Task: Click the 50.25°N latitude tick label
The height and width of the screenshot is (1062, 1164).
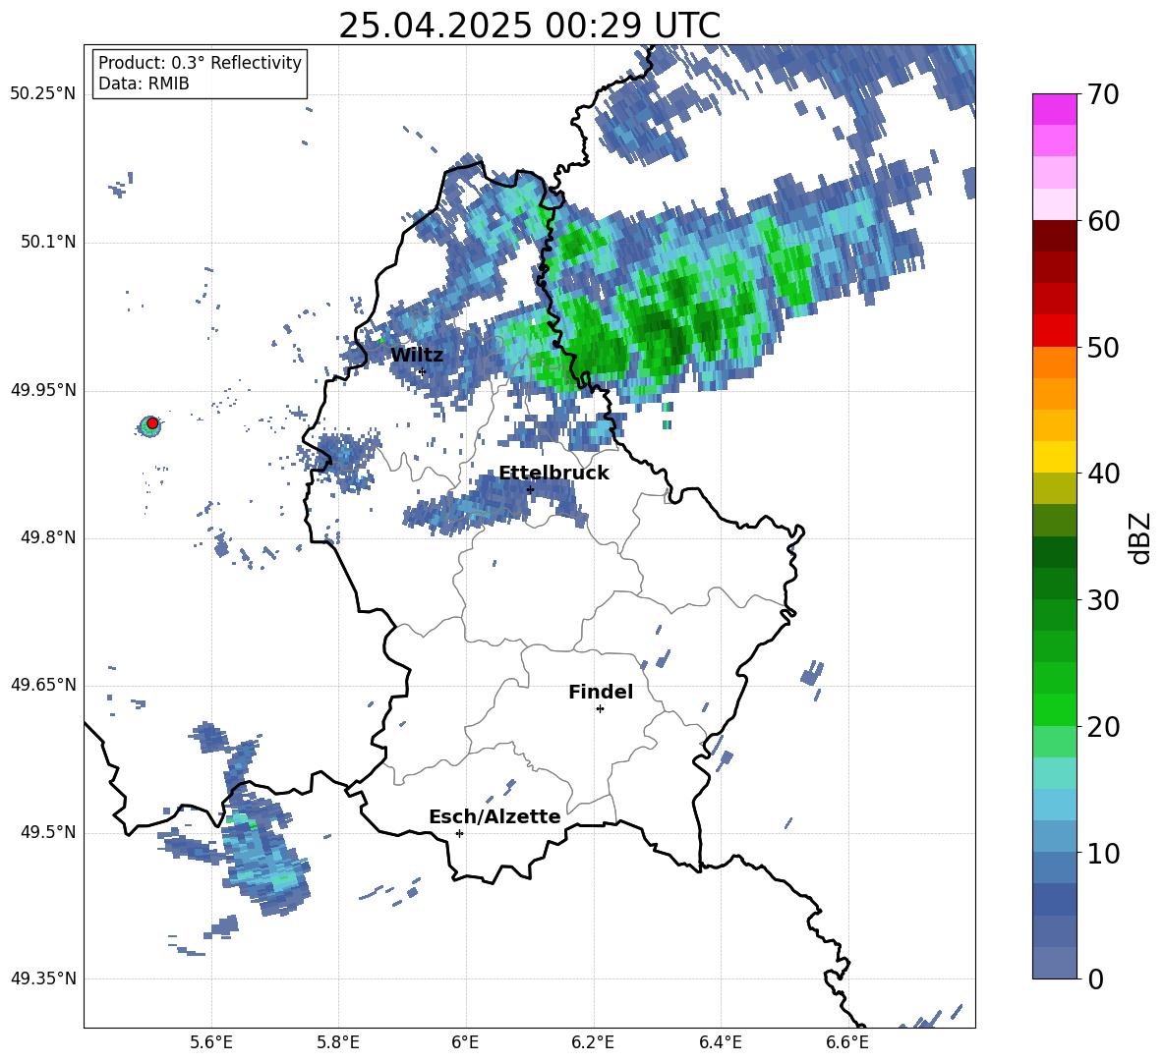Action: coord(43,94)
